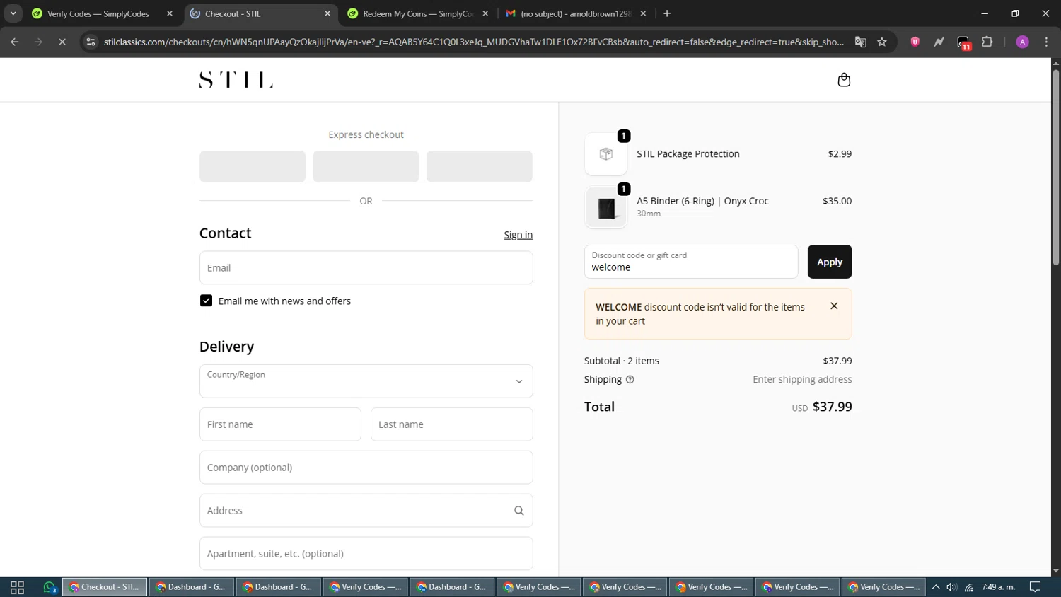Screen dimensions: 1061x597
Task: Uncheck Email me with news and offers
Action: 206,301
